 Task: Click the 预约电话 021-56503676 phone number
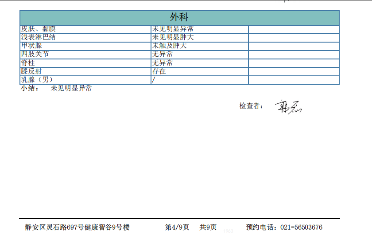pos(284,227)
